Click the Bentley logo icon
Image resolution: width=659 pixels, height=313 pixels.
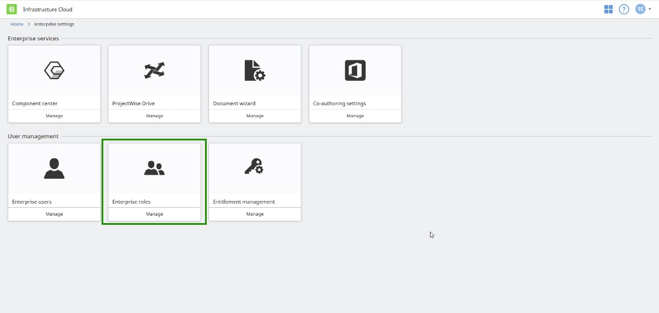click(x=11, y=9)
